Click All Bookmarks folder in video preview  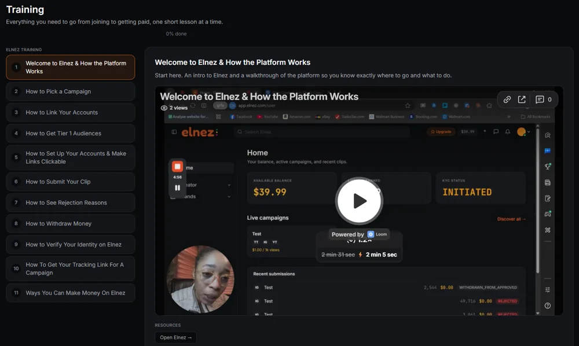[x=536, y=116]
